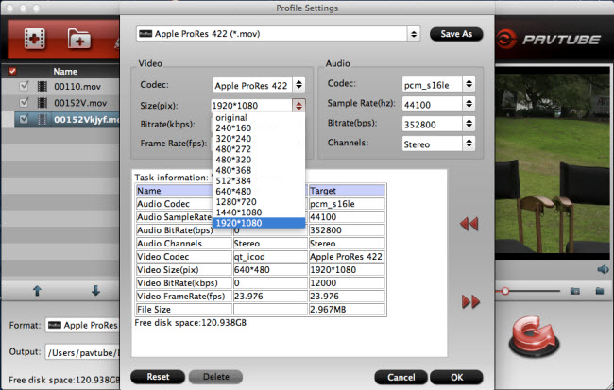Click the Reset button
The image size is (614, 390).
point(158,377)
